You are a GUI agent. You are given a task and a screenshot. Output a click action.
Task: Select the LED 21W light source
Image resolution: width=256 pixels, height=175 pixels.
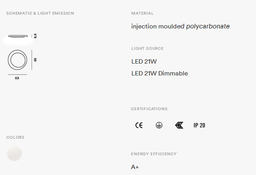144,62
